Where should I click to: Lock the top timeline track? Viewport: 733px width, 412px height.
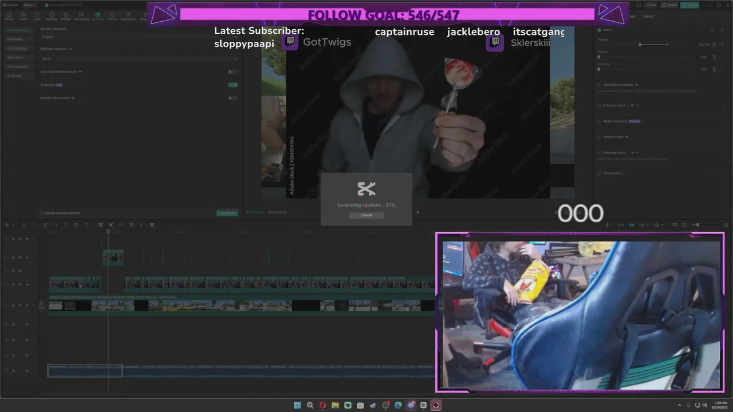[x=13, y=239]
